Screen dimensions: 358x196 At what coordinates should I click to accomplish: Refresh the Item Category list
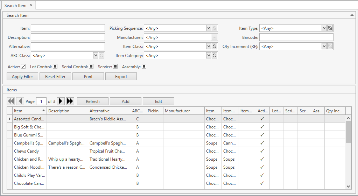[215, 56]
